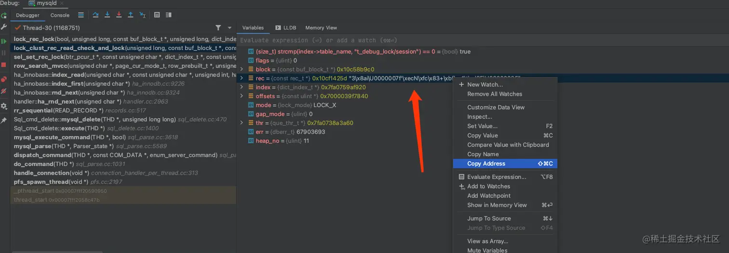This screenshot has width=729, height=253.
Task: Select pfs_spawn_thread stack frame
Action: pyautogui.click(x=123, y=182)
